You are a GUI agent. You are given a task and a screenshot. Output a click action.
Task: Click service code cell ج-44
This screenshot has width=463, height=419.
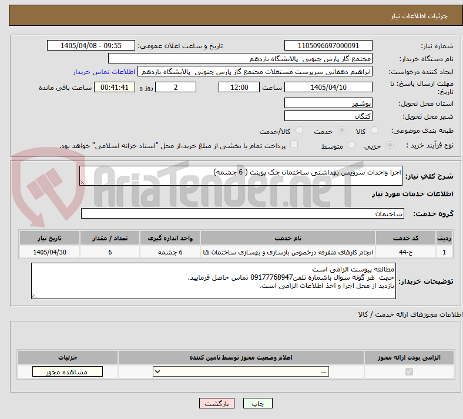(406, 252)
